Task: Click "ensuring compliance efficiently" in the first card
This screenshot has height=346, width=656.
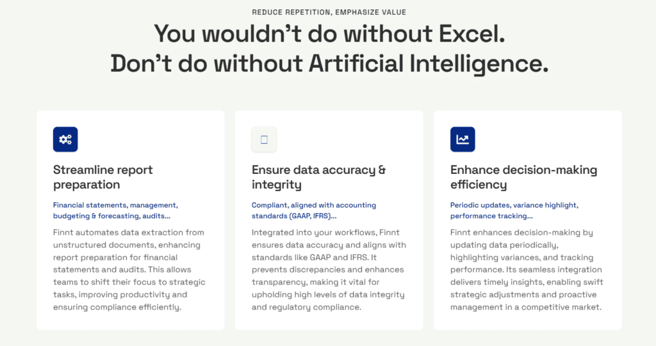Action: pyautogui.click(x=117, y=307)
